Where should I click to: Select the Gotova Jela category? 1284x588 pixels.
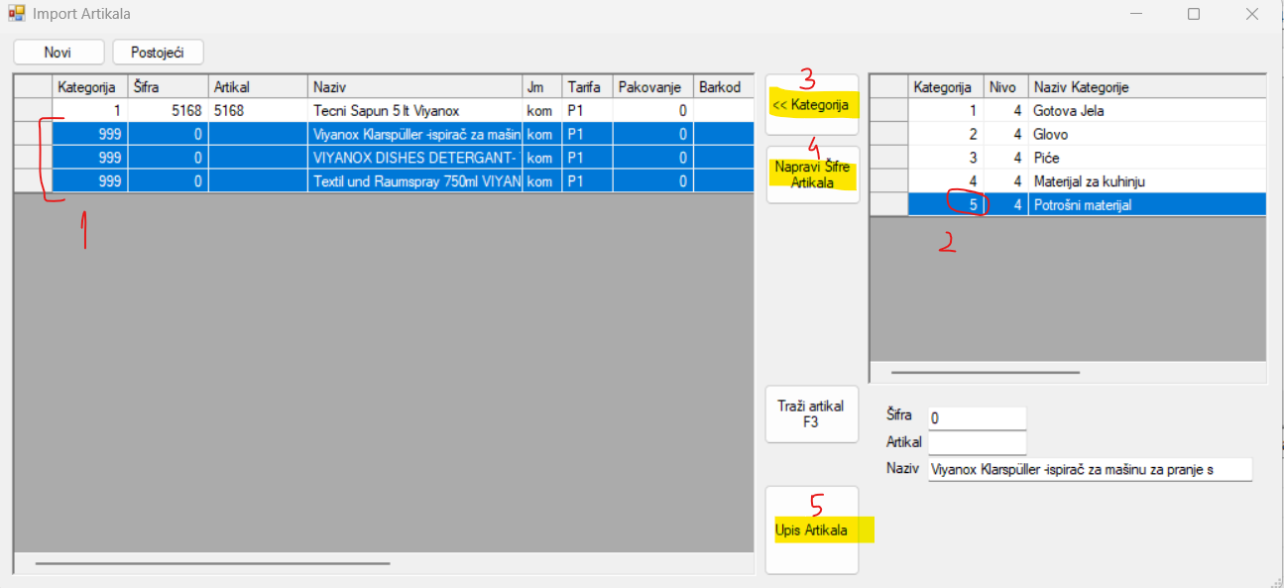tap(1068, 110)
